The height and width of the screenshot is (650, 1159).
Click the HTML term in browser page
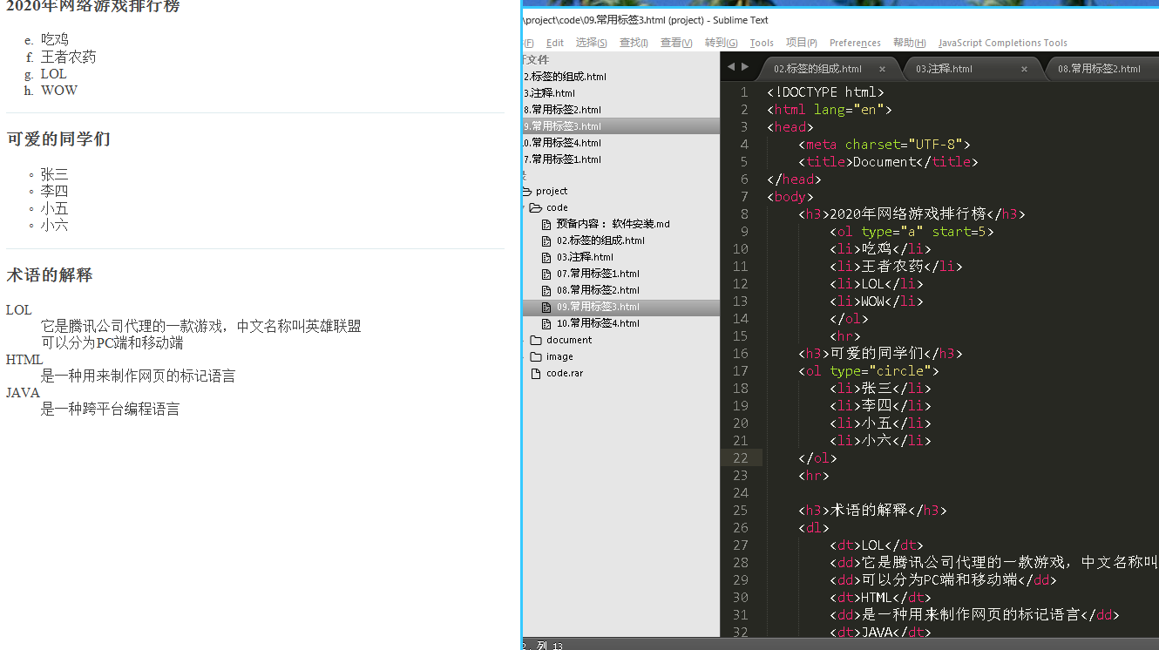click(x=24, y=360)
